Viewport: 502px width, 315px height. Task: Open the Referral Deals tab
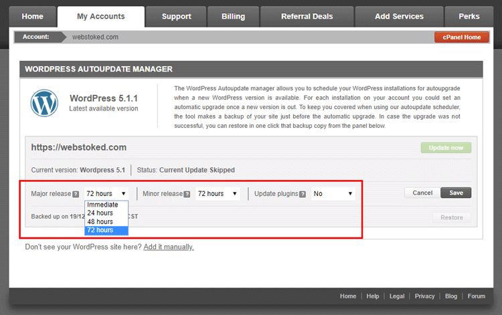tap(307, 16)
